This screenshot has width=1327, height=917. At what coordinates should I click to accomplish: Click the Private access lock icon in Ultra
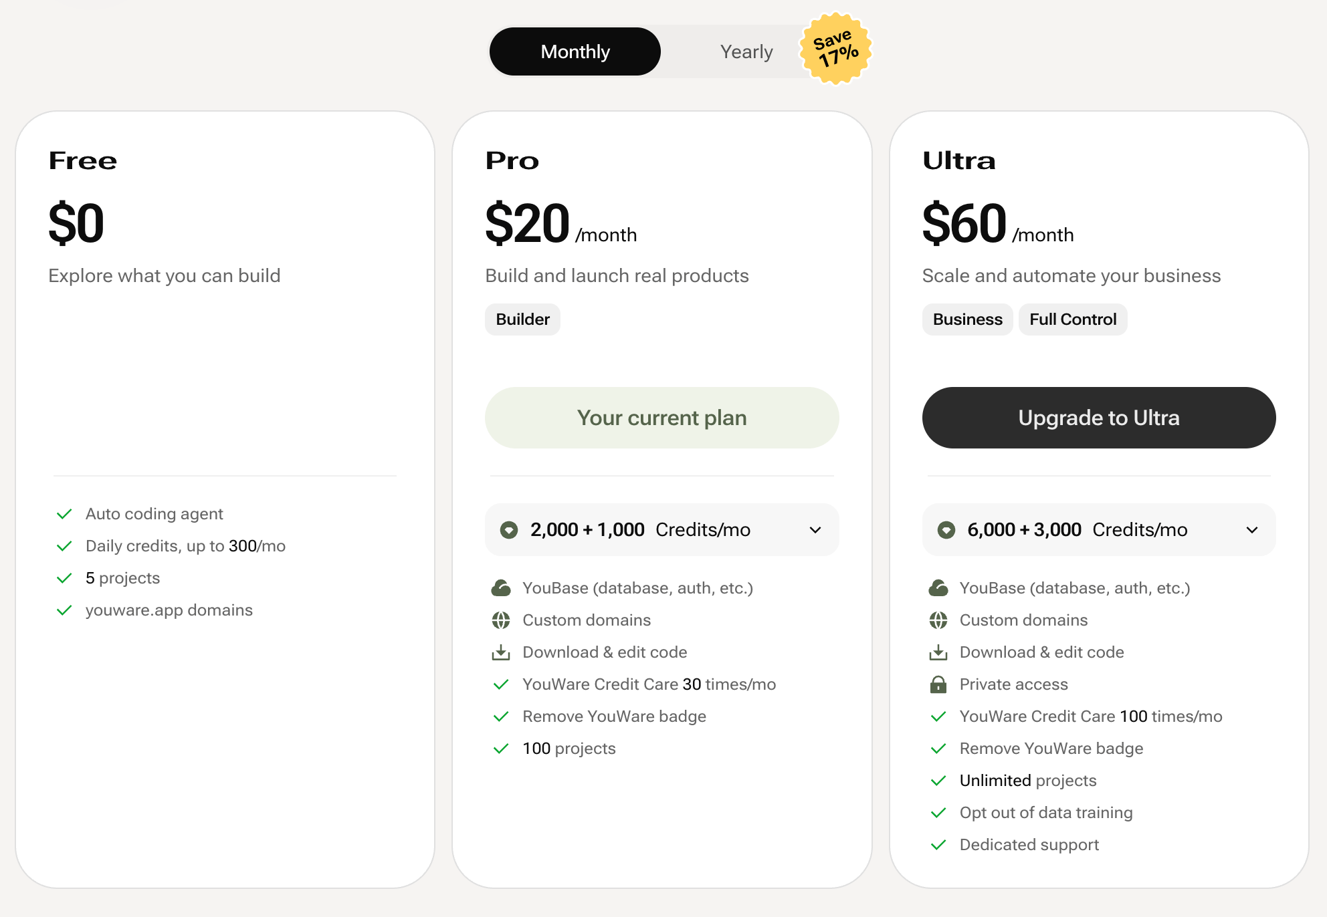click(938, 684)
